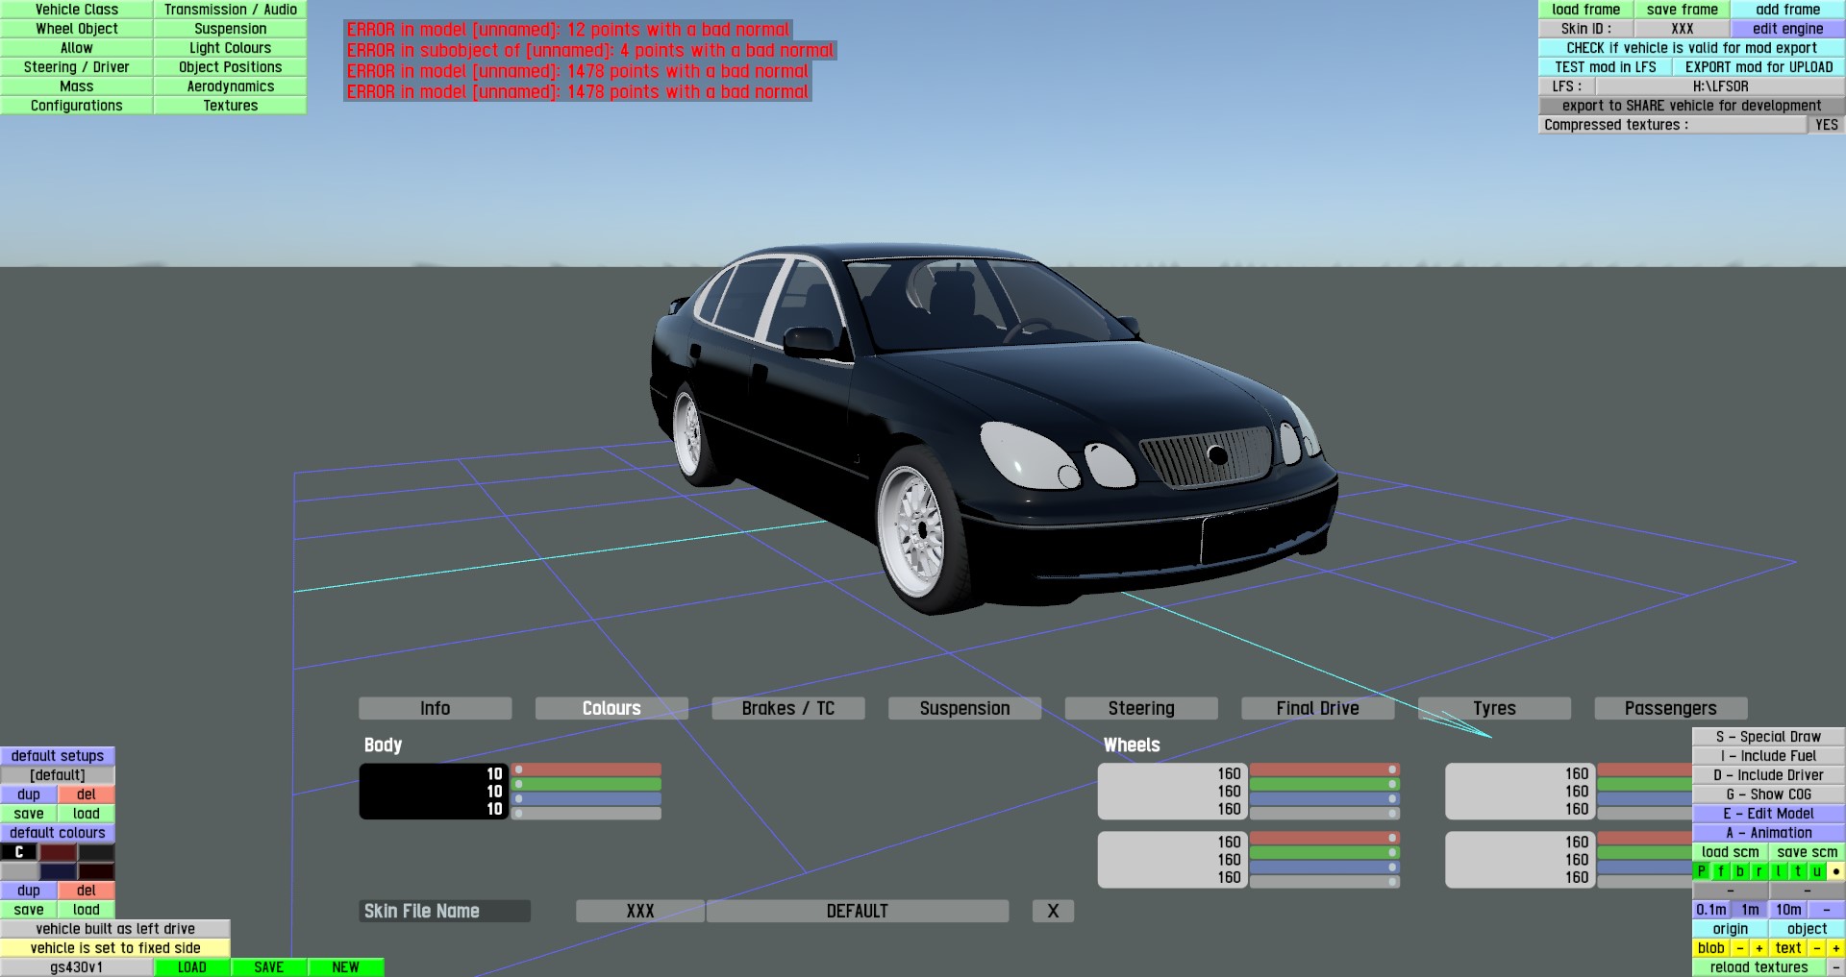Select the Steering tab
This screenshot has height=977, width=1846.
[1141, 708]
